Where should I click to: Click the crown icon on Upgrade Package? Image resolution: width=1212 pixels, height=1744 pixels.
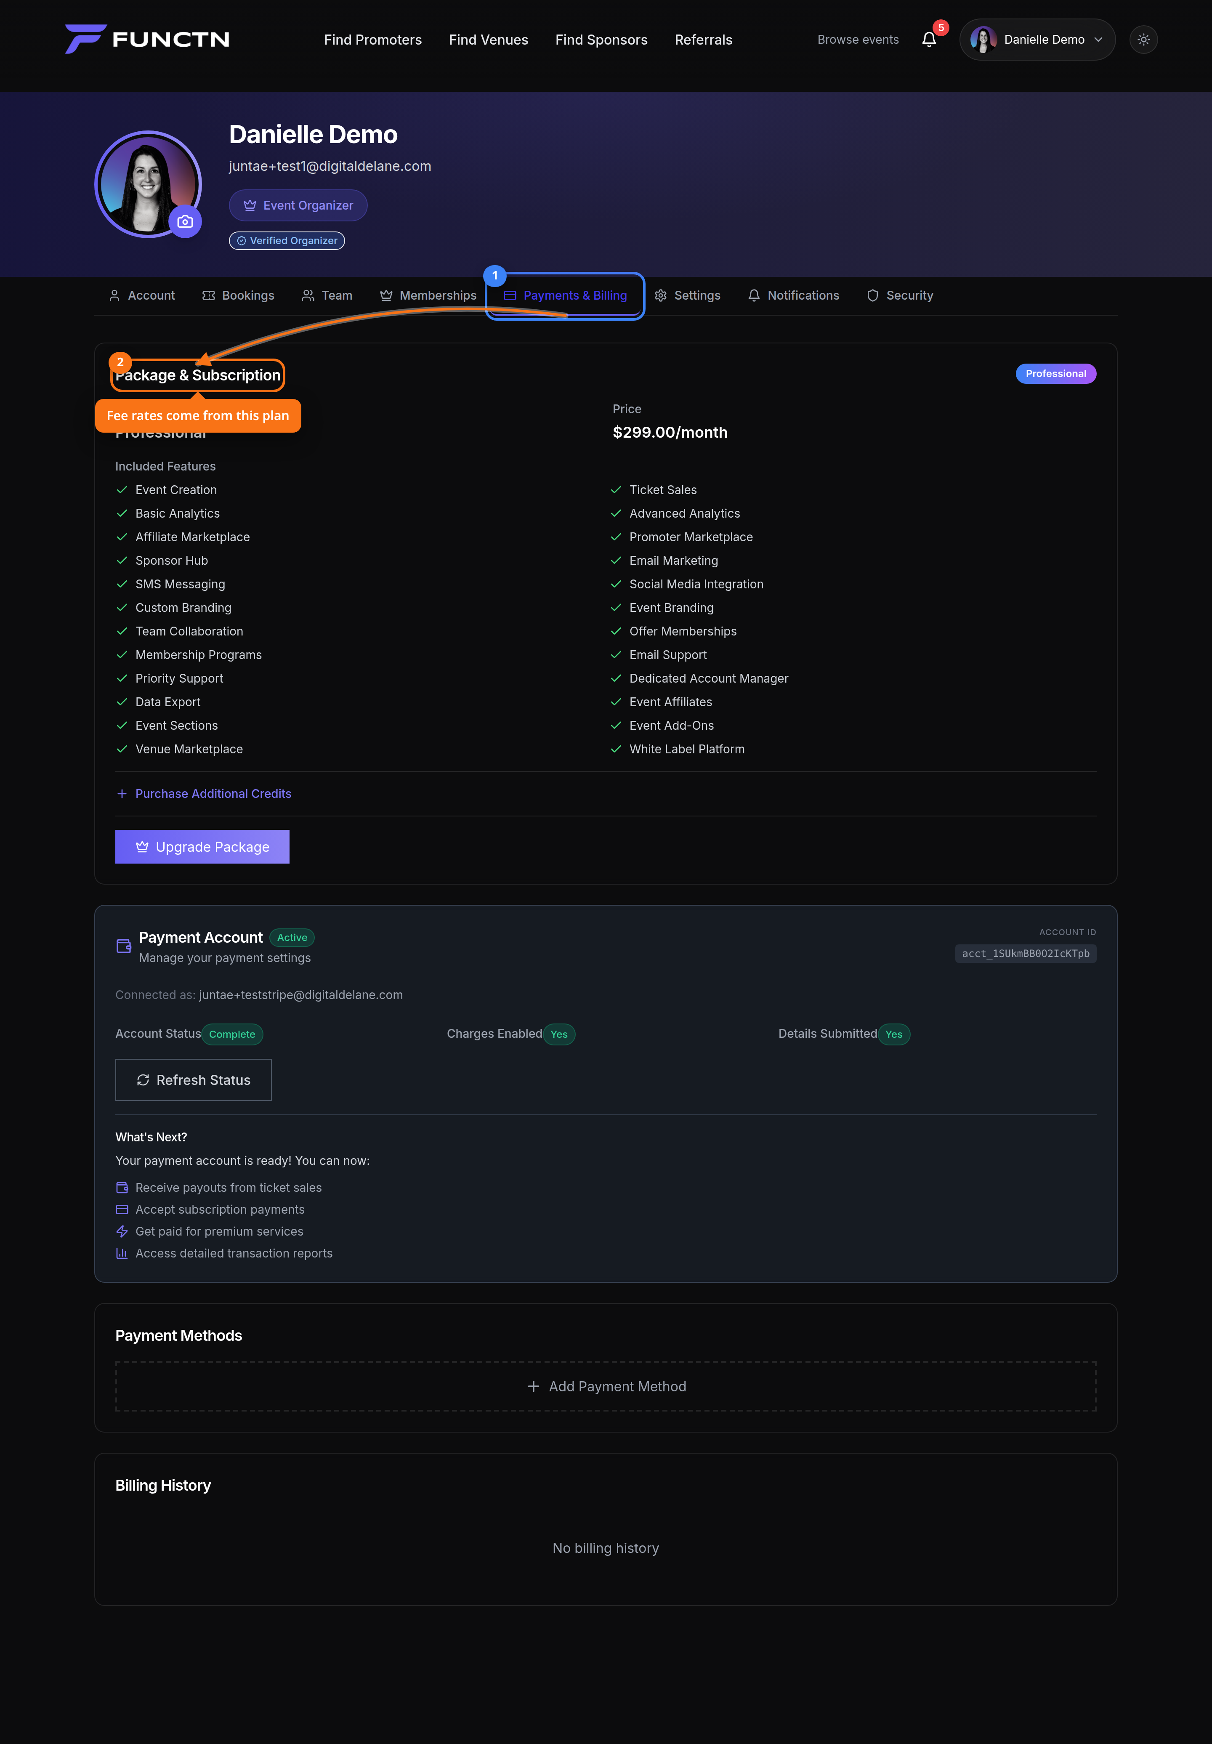click(142, 847)
